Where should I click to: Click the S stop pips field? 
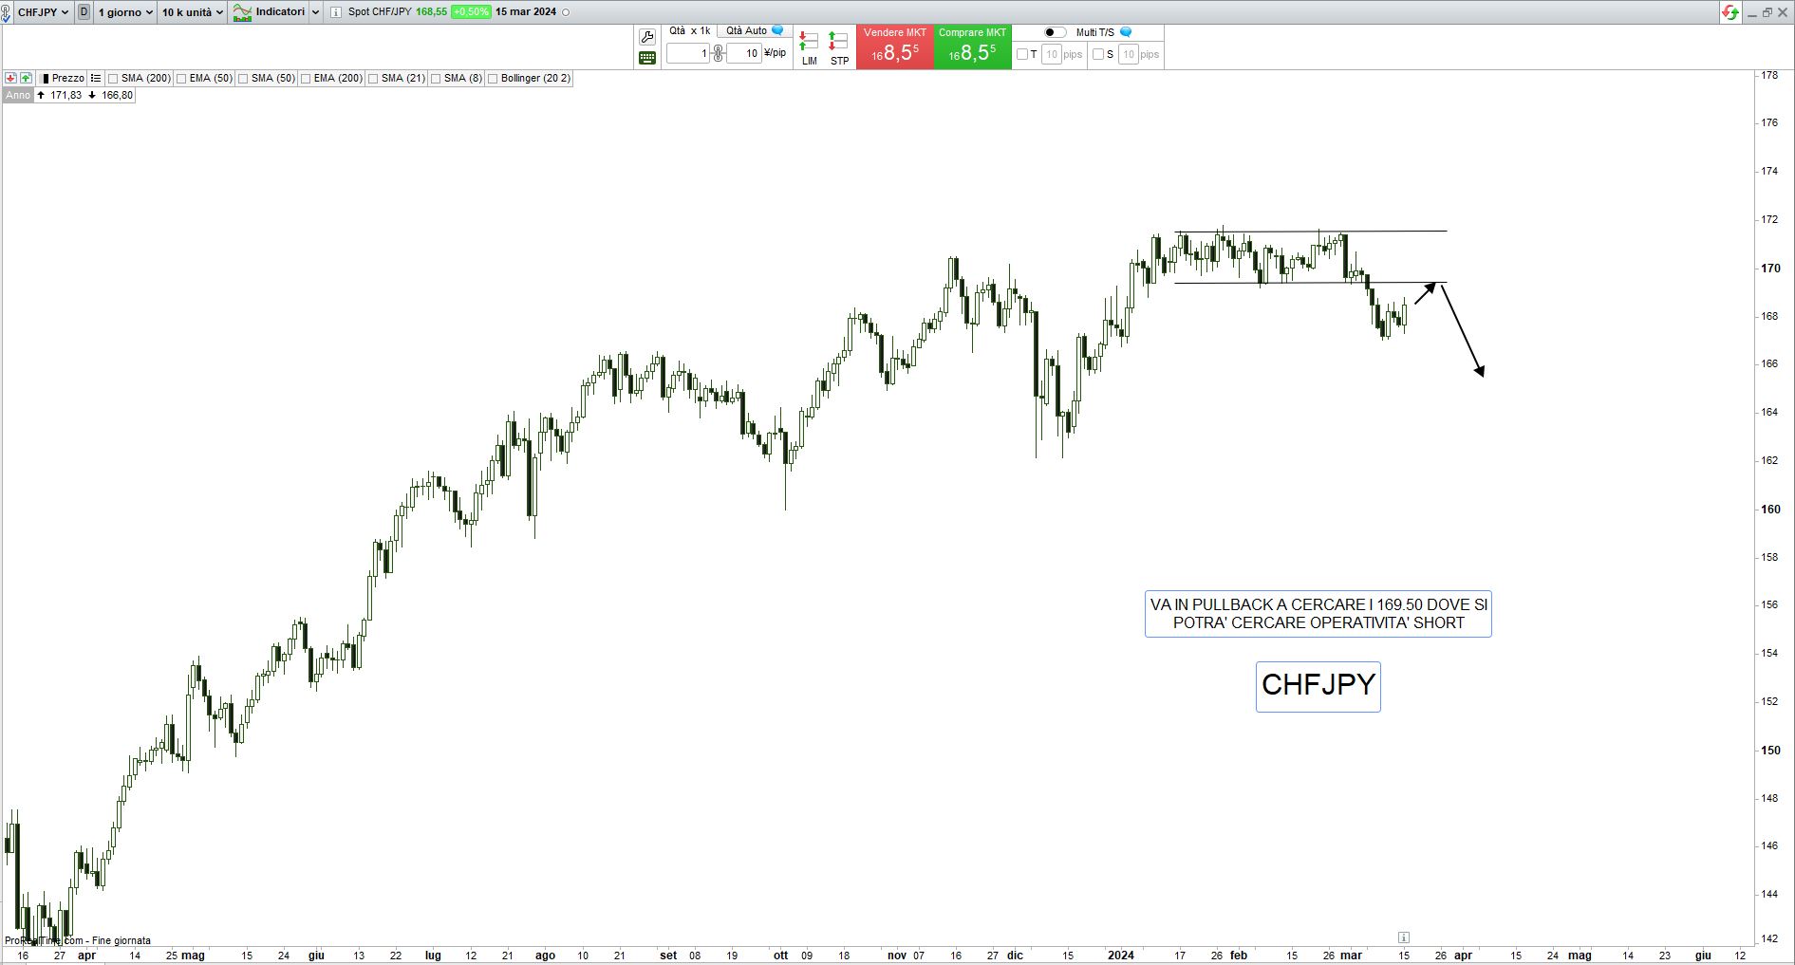(x=1128, y=55)
